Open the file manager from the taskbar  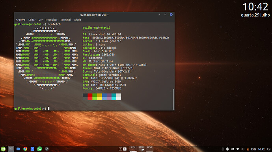coord(18,149)
